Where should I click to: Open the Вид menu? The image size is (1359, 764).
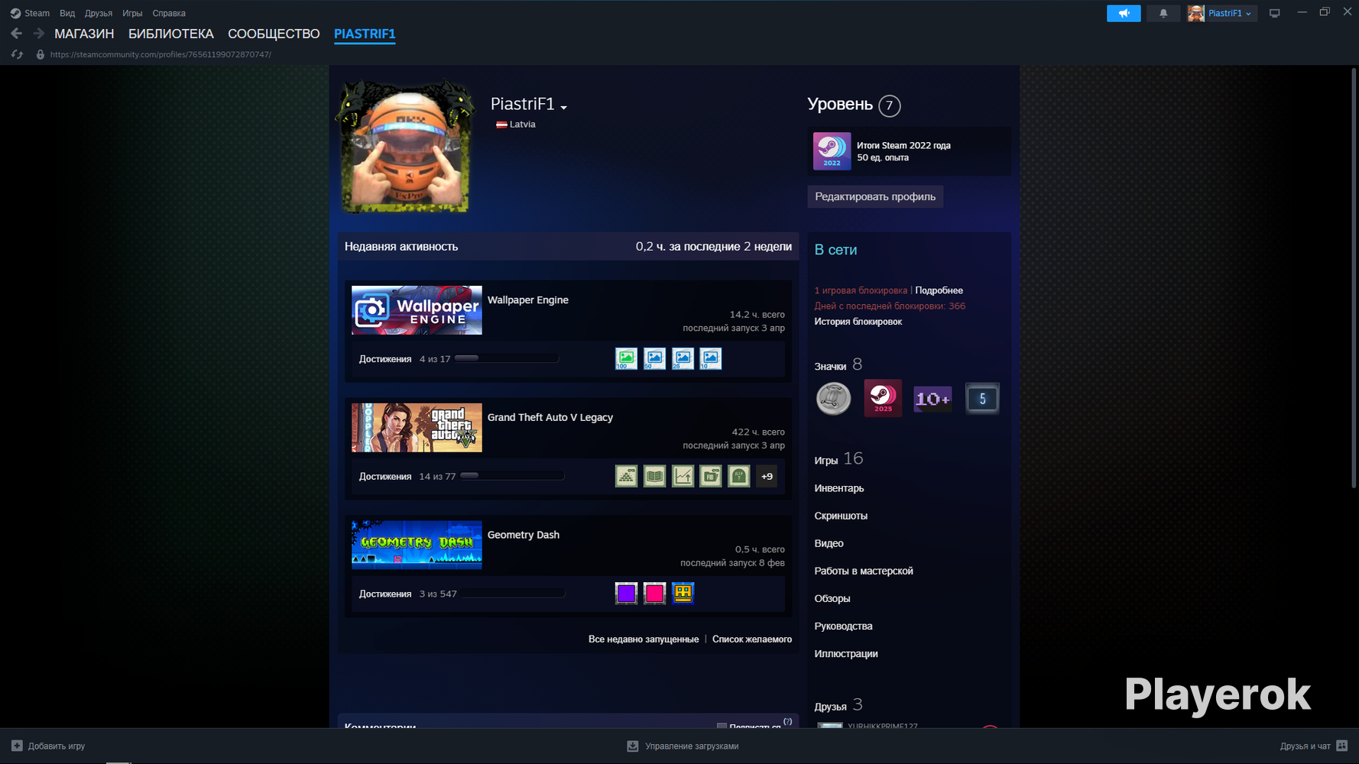(x=67, y=13)
